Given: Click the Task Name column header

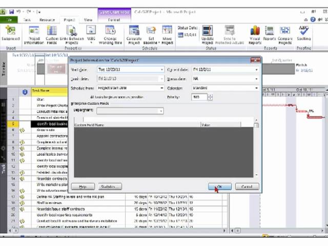Looking at the screenshot, I should pos(50,91).
